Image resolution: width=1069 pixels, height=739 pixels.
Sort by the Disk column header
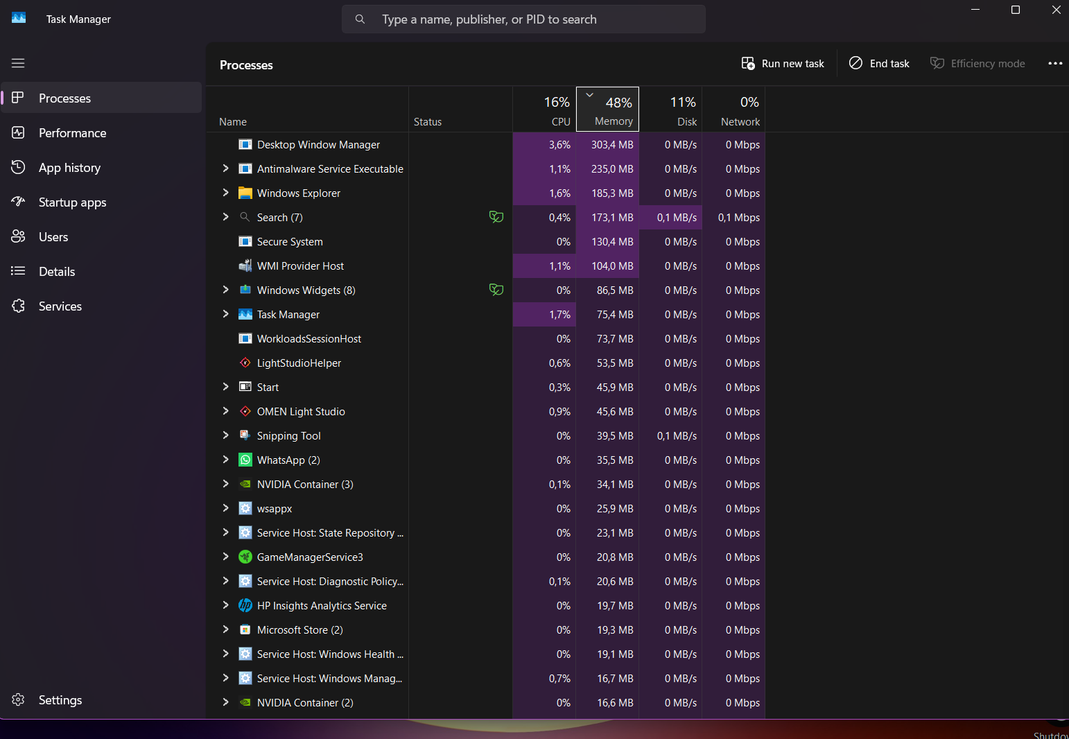tap(671, 109)
